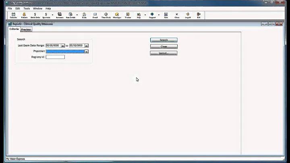Click the Clear button

click(164, 46)
